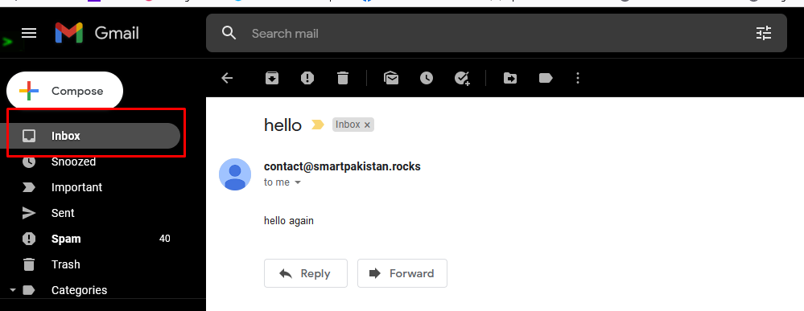Viewport: 804px width, 311px height.
Task: Archive this email with the archive icon
Action: point(272,78)
